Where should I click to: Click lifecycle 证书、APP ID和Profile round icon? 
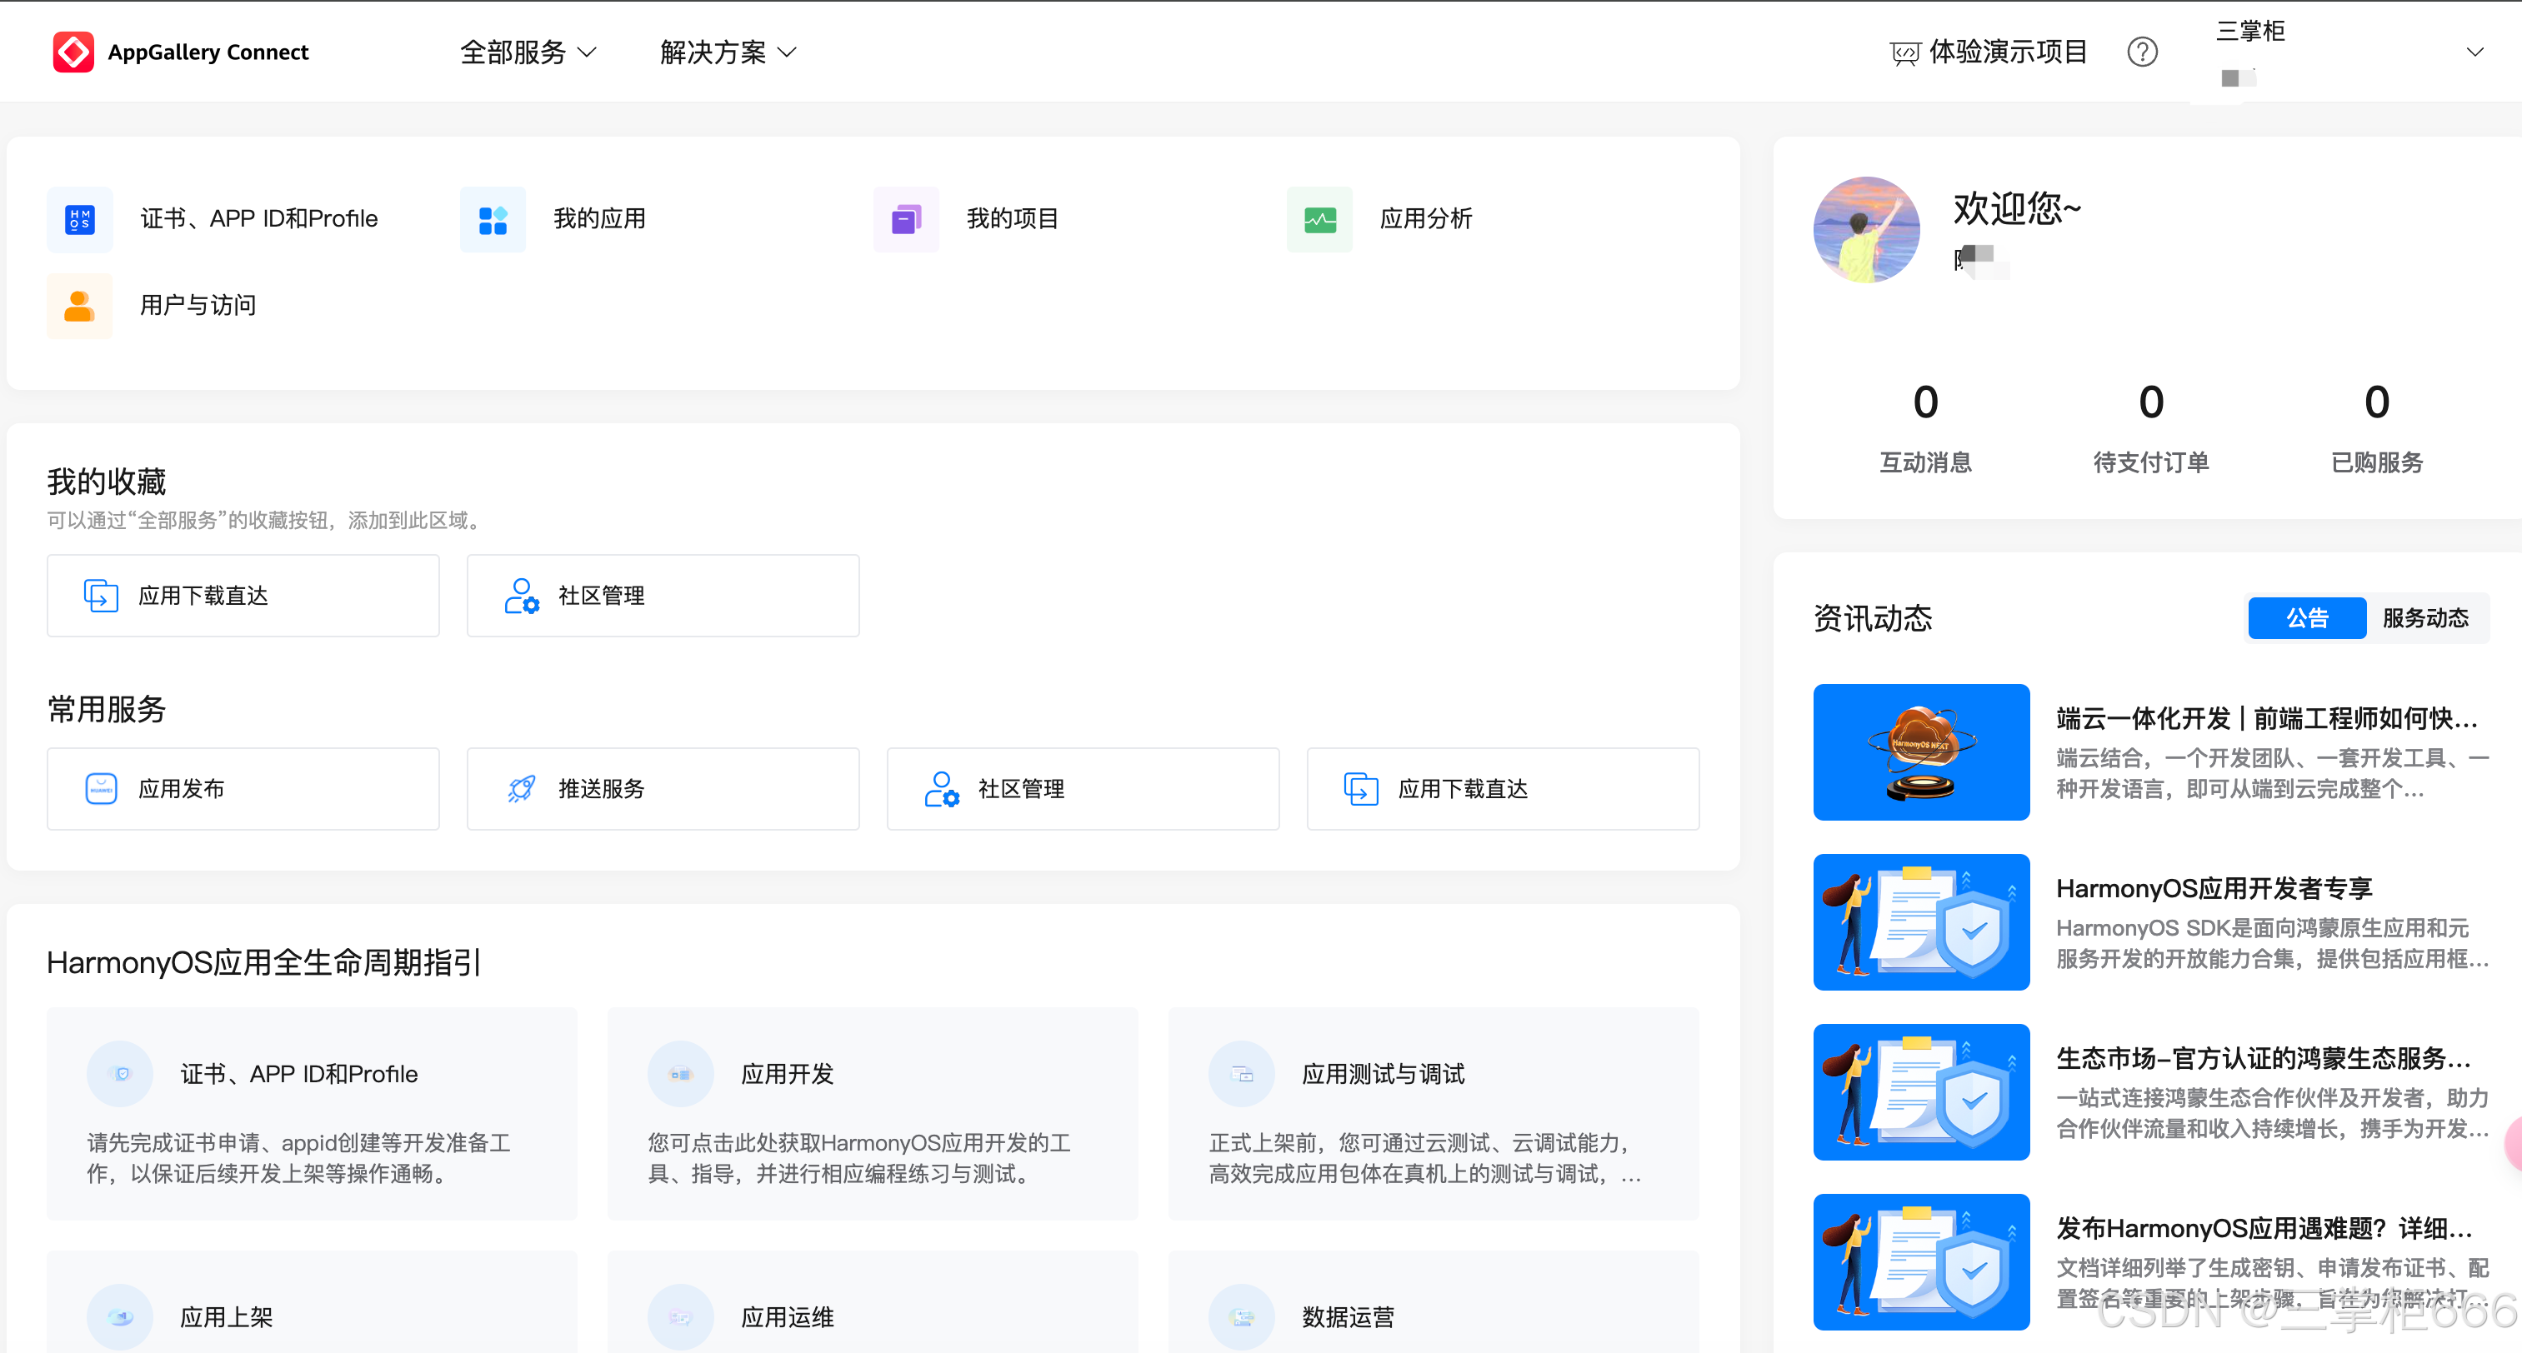120,1074
